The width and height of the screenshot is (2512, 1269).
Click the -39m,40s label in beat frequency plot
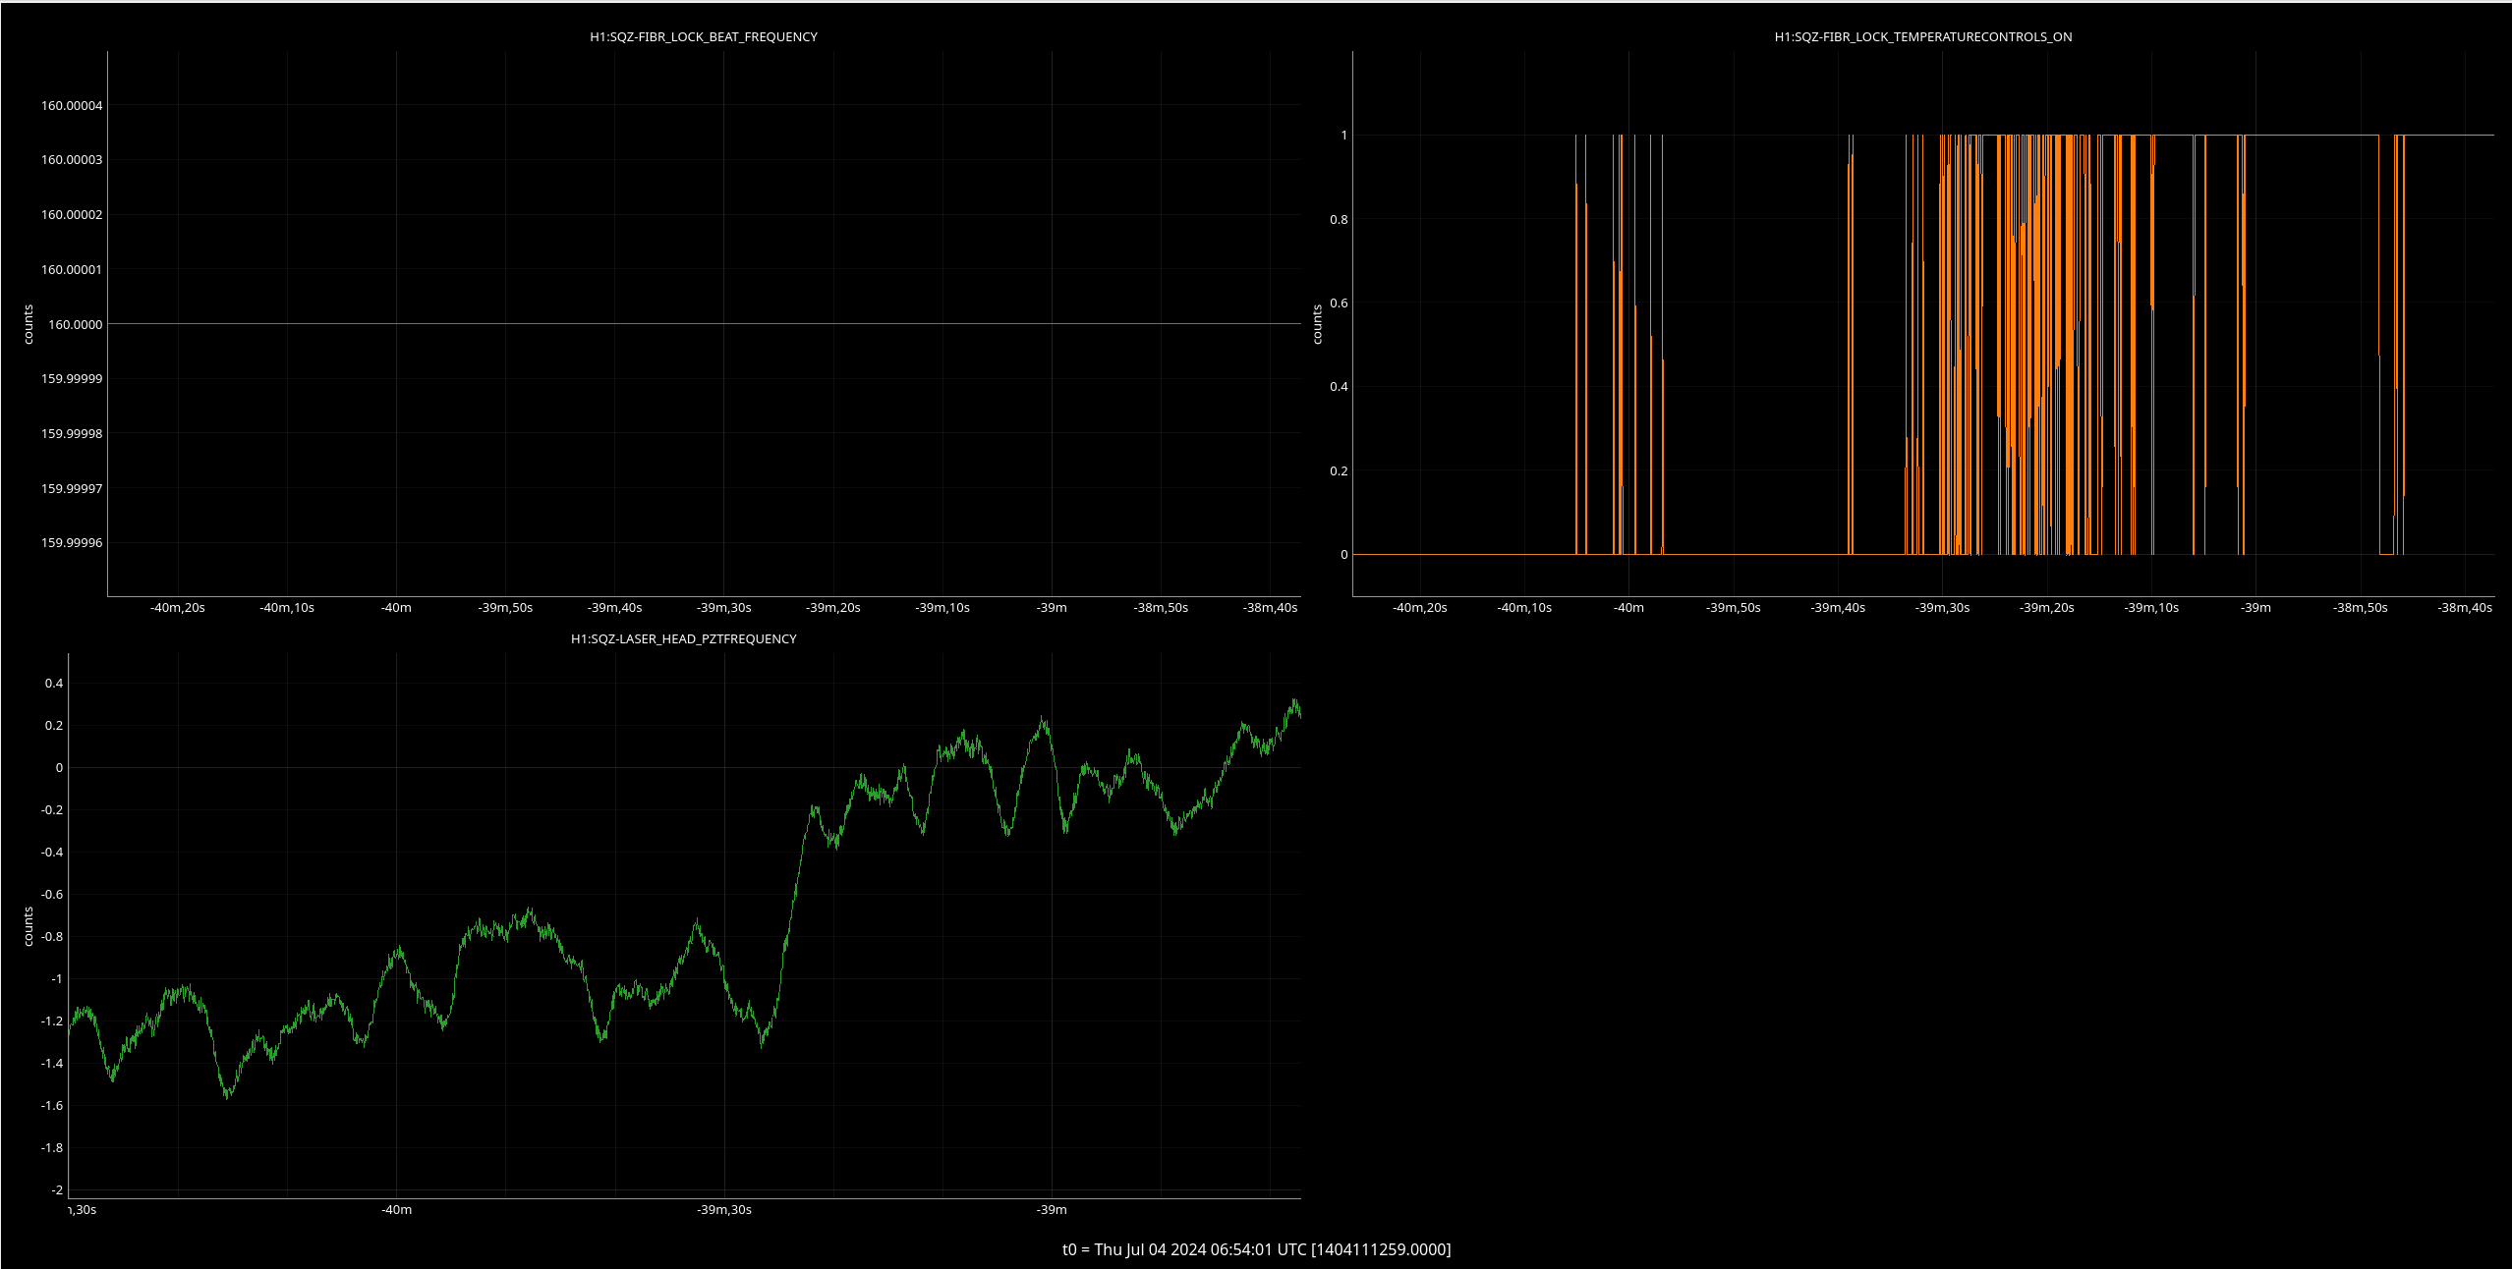pos(615,607)
